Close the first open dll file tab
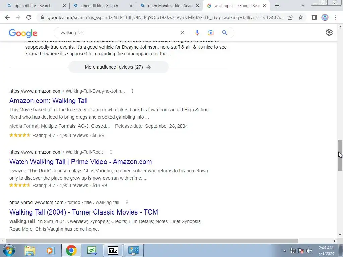 [x=64, y=6]
